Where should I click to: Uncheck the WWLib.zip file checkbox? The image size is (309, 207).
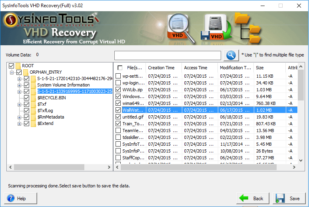click(x=118, y=90)
